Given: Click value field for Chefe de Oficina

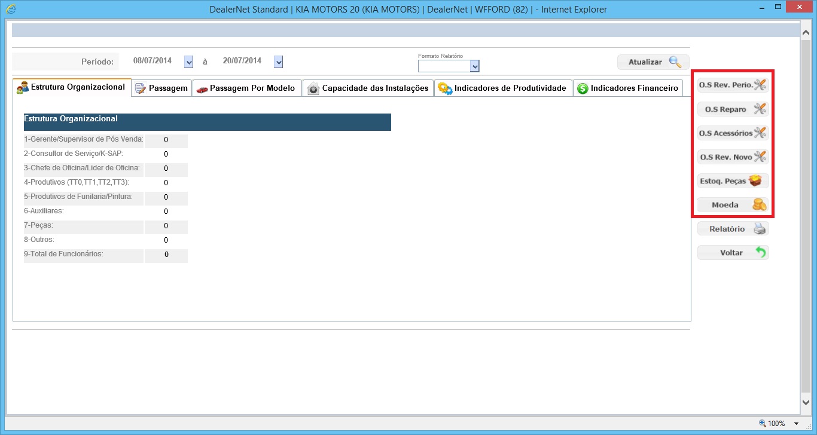Looking at the screenshot, I should [166, 169].
